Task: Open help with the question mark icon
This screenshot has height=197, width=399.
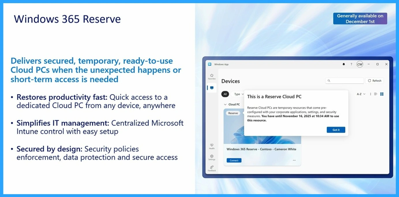Action: (351, 64)
